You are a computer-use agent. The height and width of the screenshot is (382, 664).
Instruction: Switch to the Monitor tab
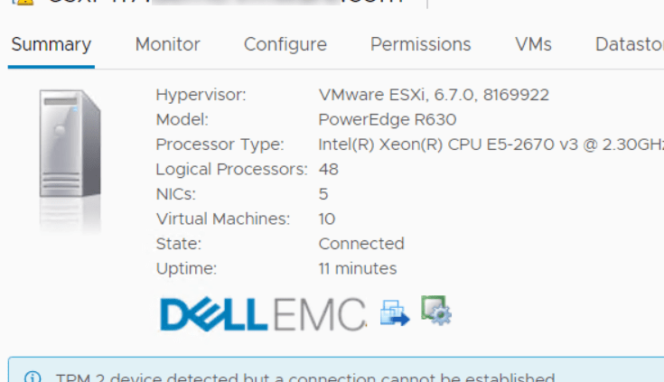tap(168, 44)
